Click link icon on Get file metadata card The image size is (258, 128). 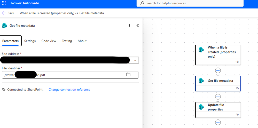coord(237,88)
